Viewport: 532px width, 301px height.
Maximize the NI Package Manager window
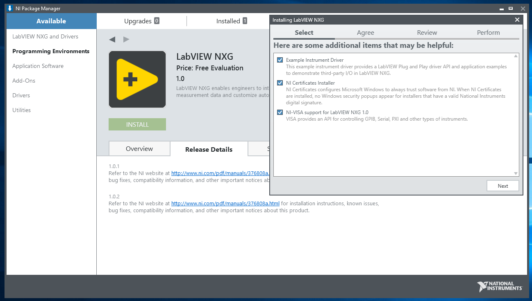coord(511,9)
